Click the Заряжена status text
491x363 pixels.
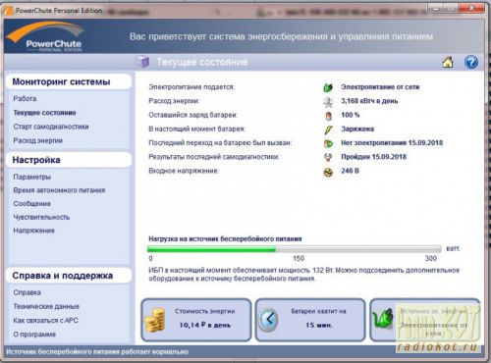(357, 129)
